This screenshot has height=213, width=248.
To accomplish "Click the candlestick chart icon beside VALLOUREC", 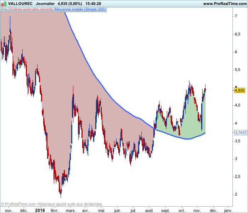I will click(x=4, y=4).
